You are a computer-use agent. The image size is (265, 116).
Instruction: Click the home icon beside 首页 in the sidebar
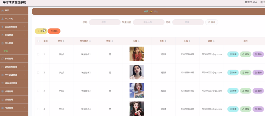point(2,10)
